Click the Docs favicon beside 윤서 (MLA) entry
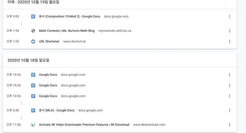The image size is (246, 133). (x=33, y=110)
